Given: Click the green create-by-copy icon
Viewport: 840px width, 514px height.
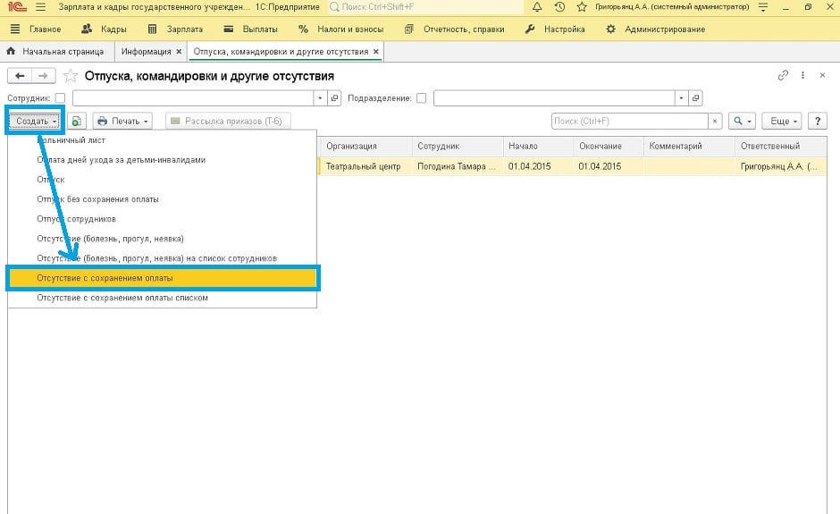Looking at the screenshot, I should [77, 121].
